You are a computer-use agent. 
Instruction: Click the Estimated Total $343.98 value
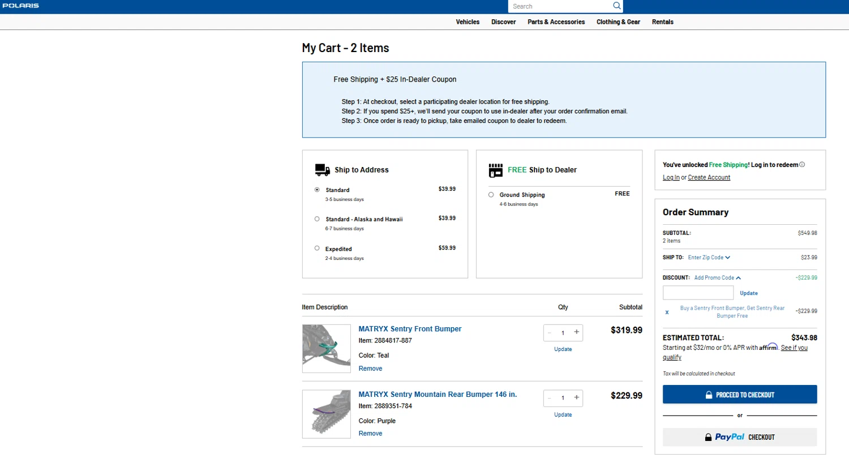click(804, 337)
